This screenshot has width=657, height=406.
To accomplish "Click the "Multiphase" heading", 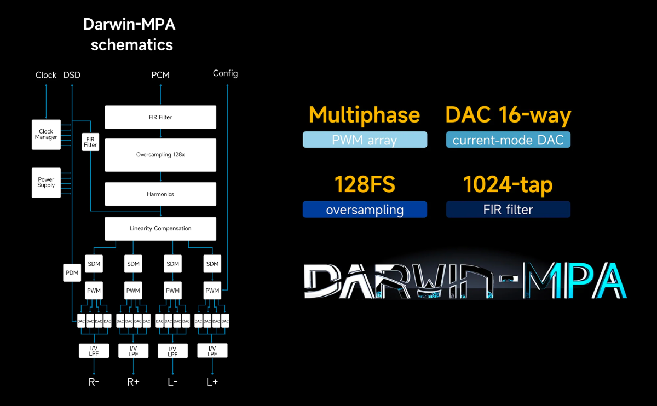I will [365, 115].
